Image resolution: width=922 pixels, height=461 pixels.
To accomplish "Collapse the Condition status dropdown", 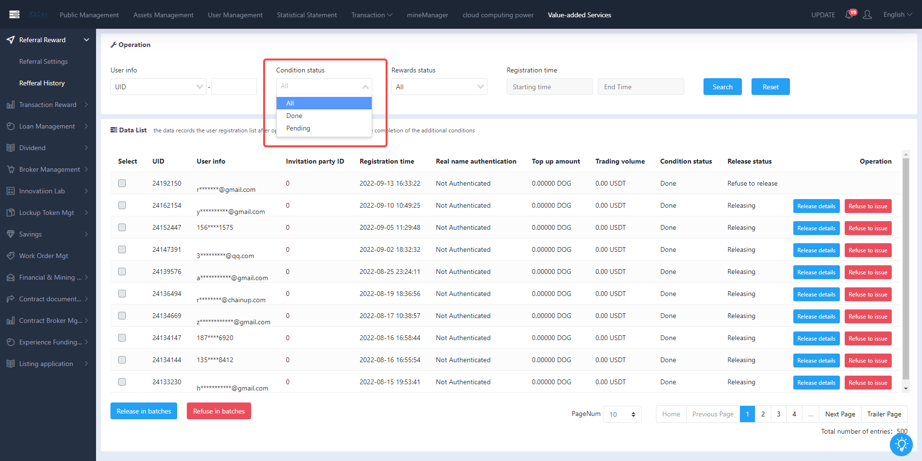I will [x=324, y=87].
